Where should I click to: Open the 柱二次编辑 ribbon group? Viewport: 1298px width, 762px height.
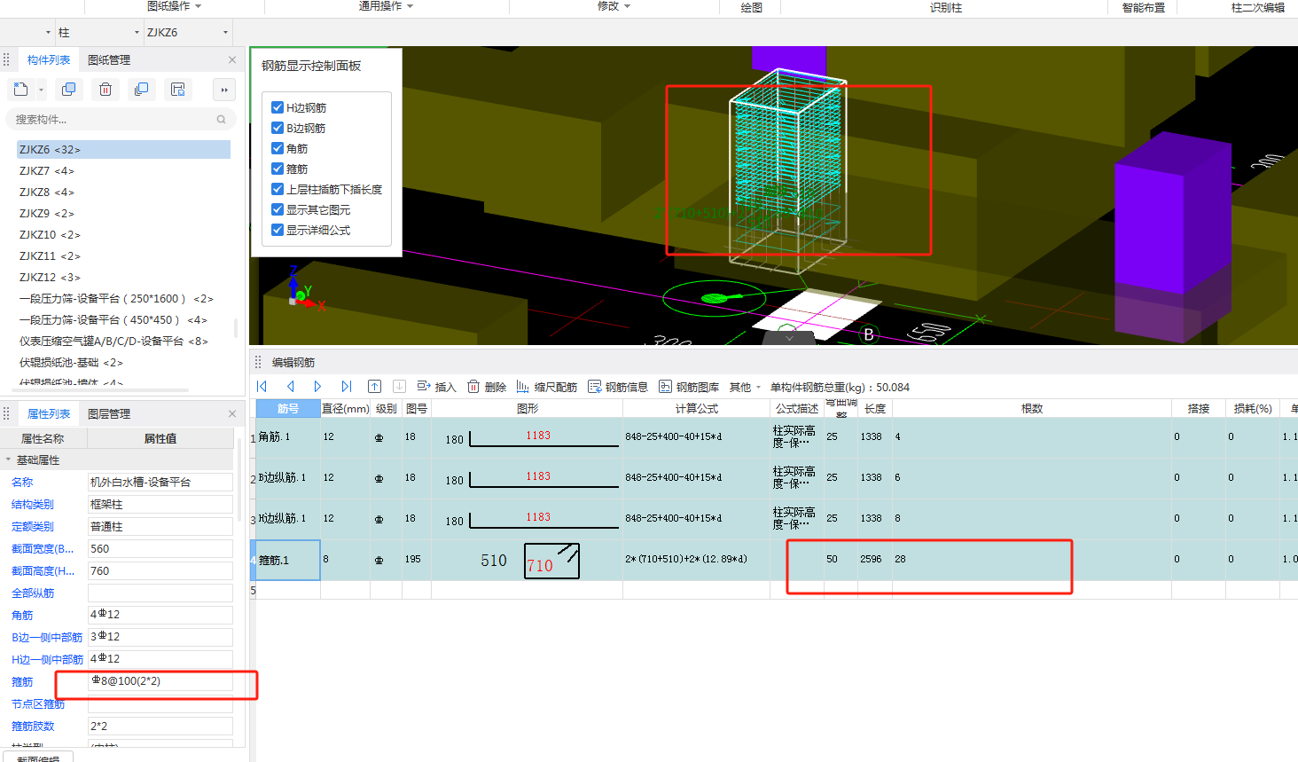(1257, 7)
